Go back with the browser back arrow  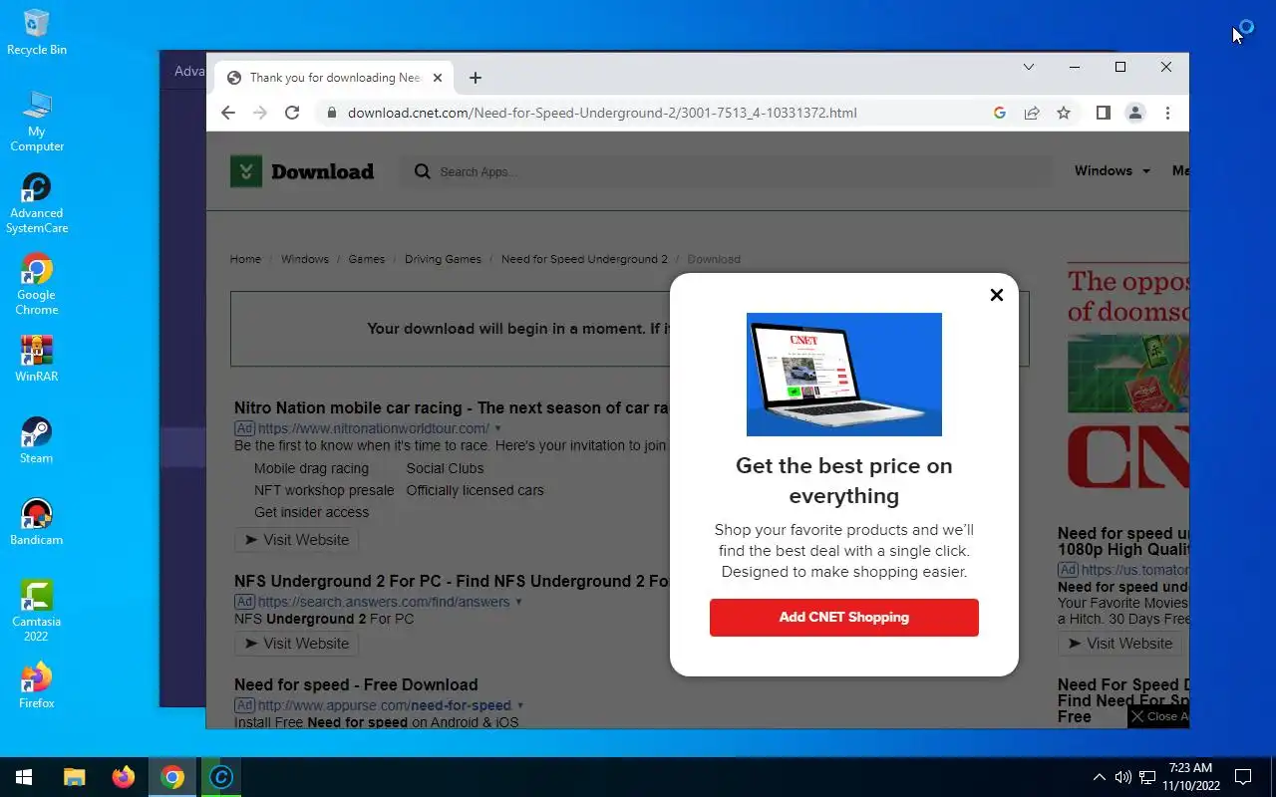(228, 113)
